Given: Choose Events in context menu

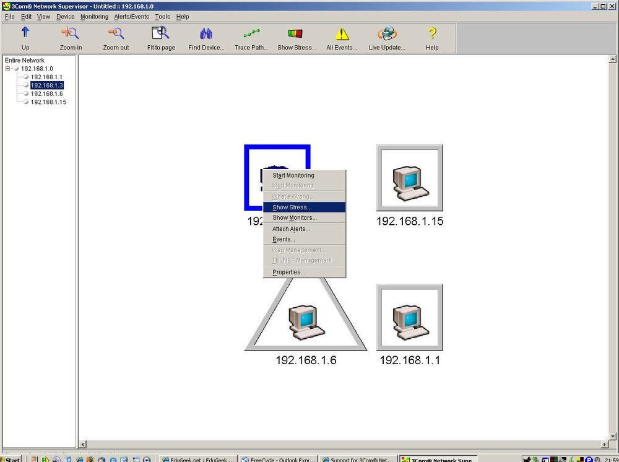Looking at the screenshot, I should pos(305,239).
